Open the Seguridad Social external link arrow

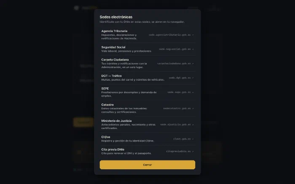[x=193, y=49]
